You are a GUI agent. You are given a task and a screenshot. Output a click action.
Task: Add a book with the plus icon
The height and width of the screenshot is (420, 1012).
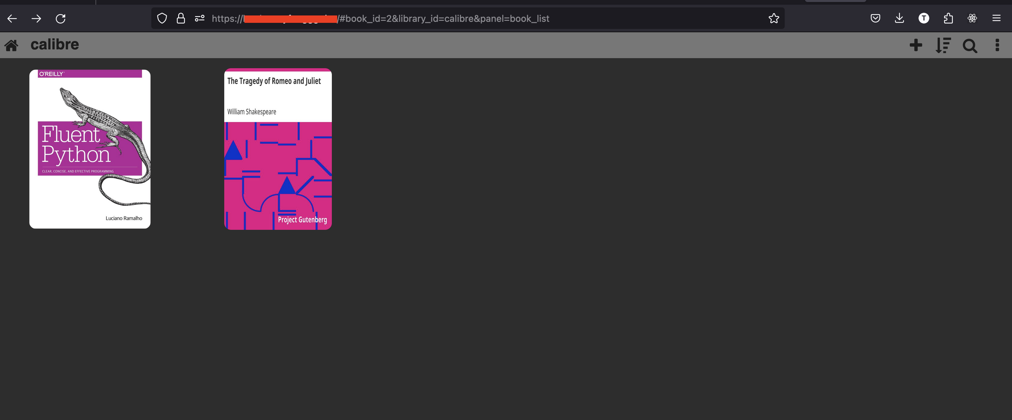(916, 45)
